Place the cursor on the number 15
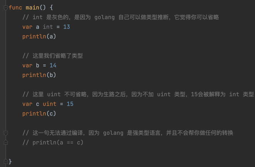Image resolution: width=255 pixels, height=167 pixels. click(70, 104)
